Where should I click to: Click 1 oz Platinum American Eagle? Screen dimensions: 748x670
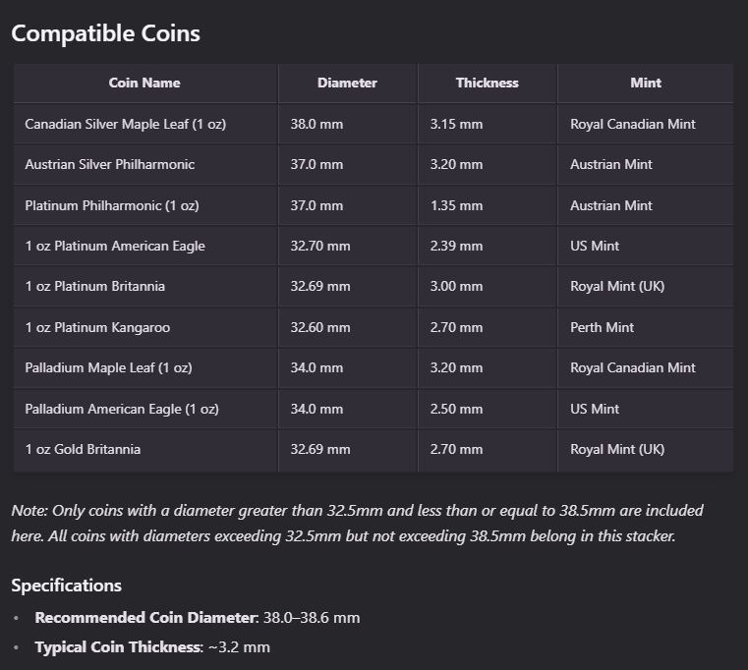pyautogui.click(x=115, y=247)
